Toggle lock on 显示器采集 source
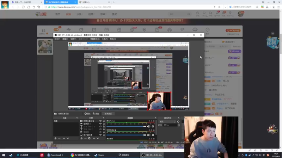The image size is (282, 158). (x=104, y=135)
